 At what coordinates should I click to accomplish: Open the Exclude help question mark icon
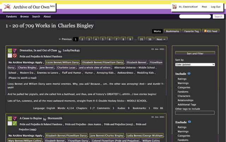[x=189, y=122]
